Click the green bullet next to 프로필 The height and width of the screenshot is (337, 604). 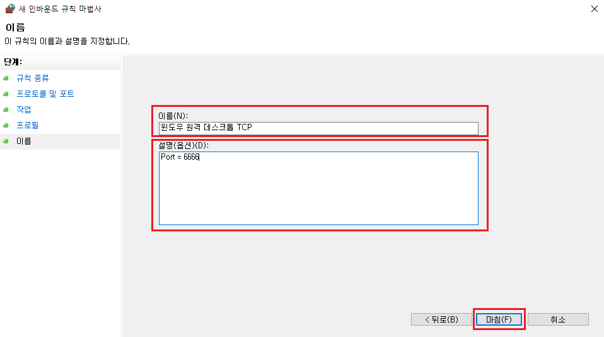point(6,125)
